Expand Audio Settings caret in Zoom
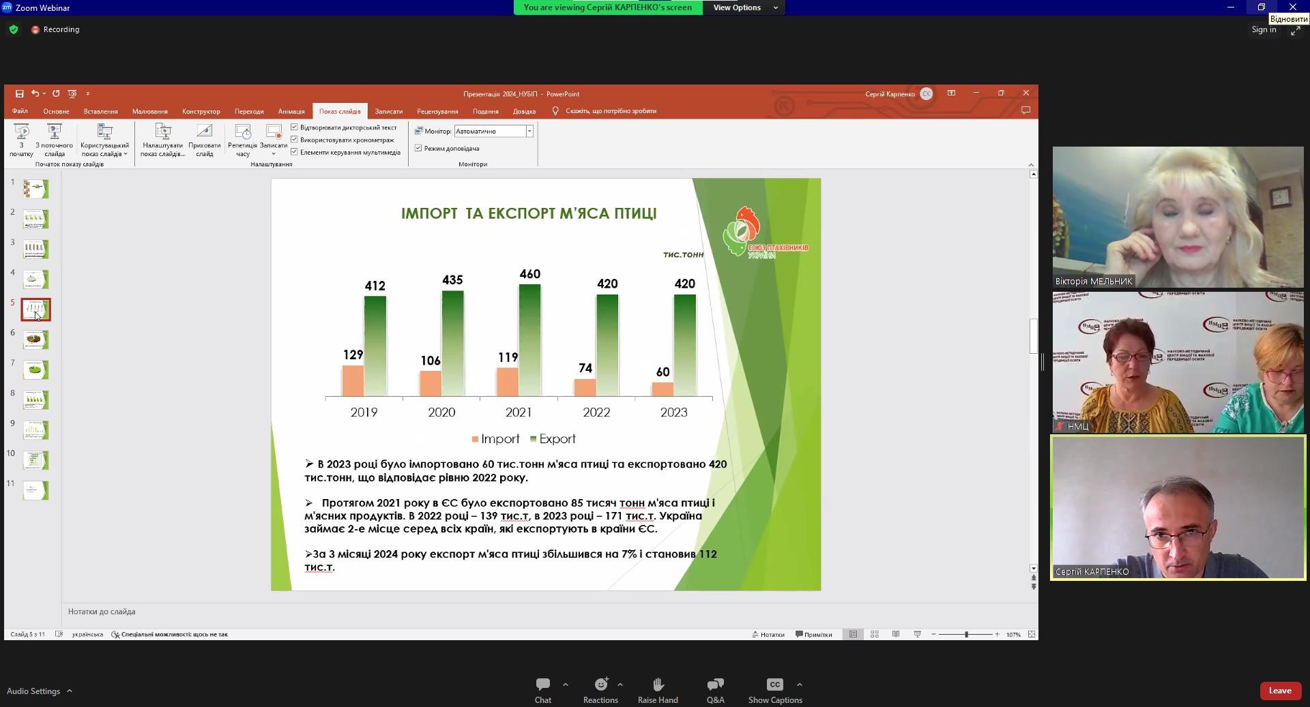 (70, 691)
